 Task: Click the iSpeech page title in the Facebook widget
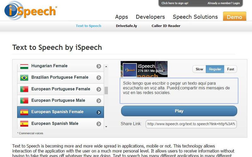coord(148,66)
